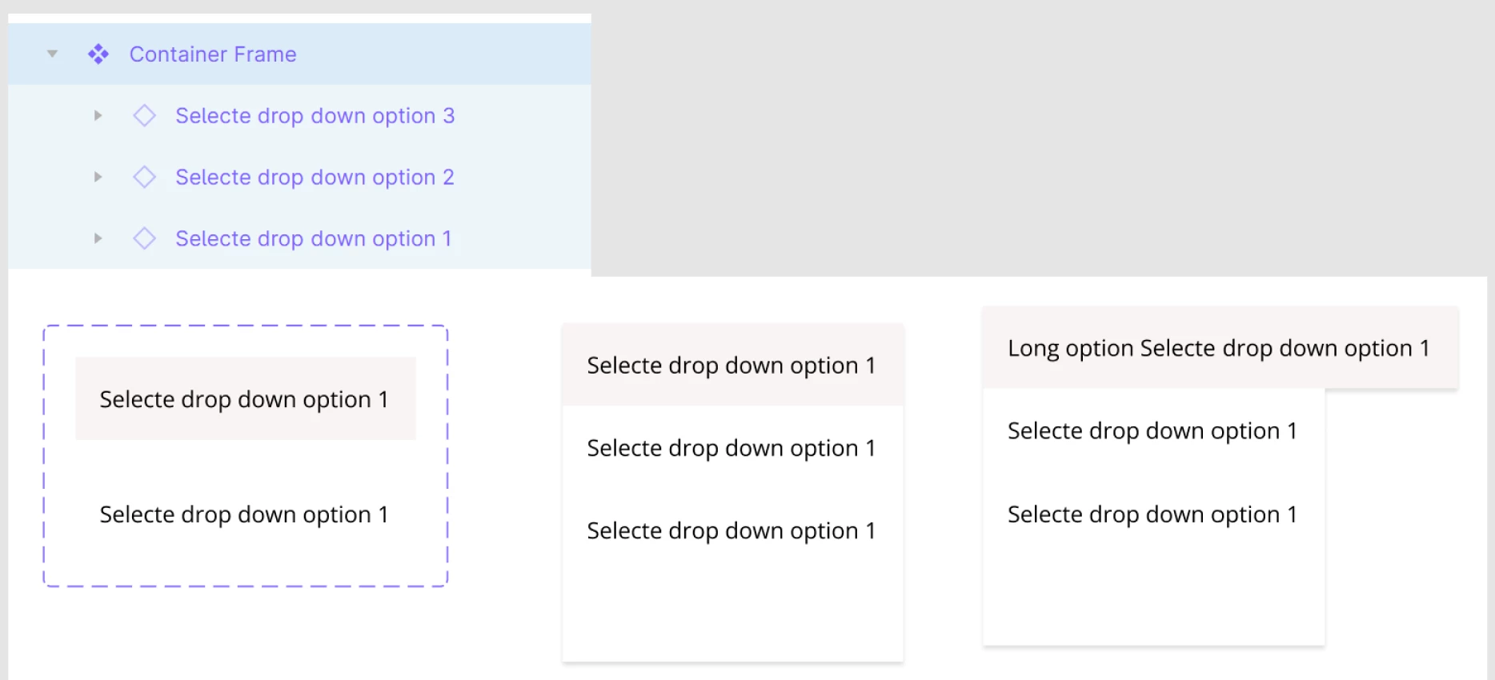Image resolution: width=1495 pixels, height=680 pixels.
Task: Click second option in middle dropdown
Action: coord(731,448)
